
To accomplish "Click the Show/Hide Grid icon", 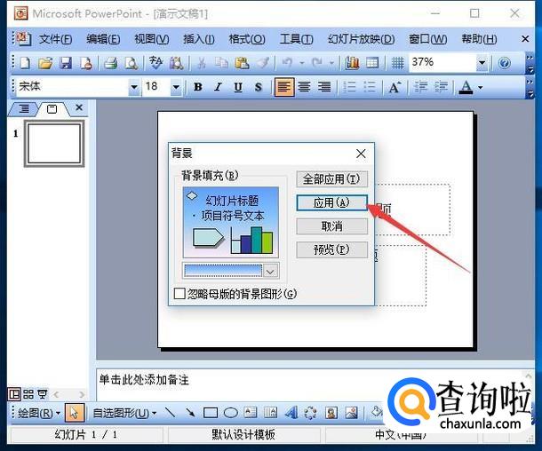I will (397, 63).
